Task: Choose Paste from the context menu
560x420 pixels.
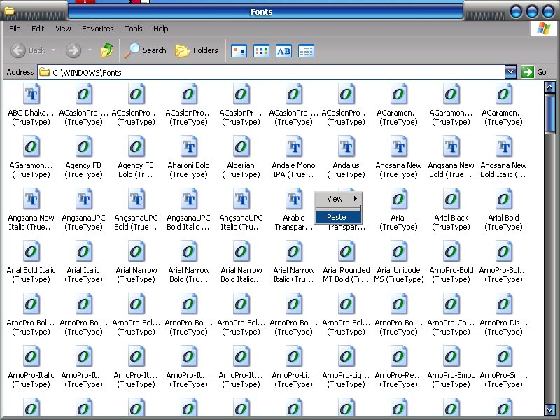Action: [338, 217]
